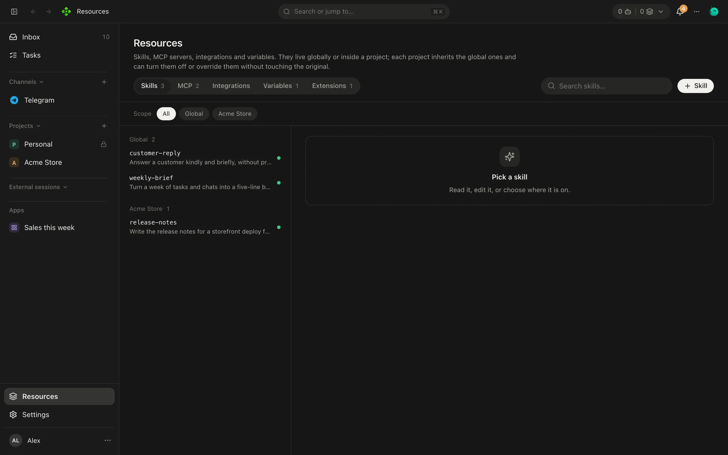Click the agents robot counter icon
This screenshot has width=728, height=455.
(628, 11)
